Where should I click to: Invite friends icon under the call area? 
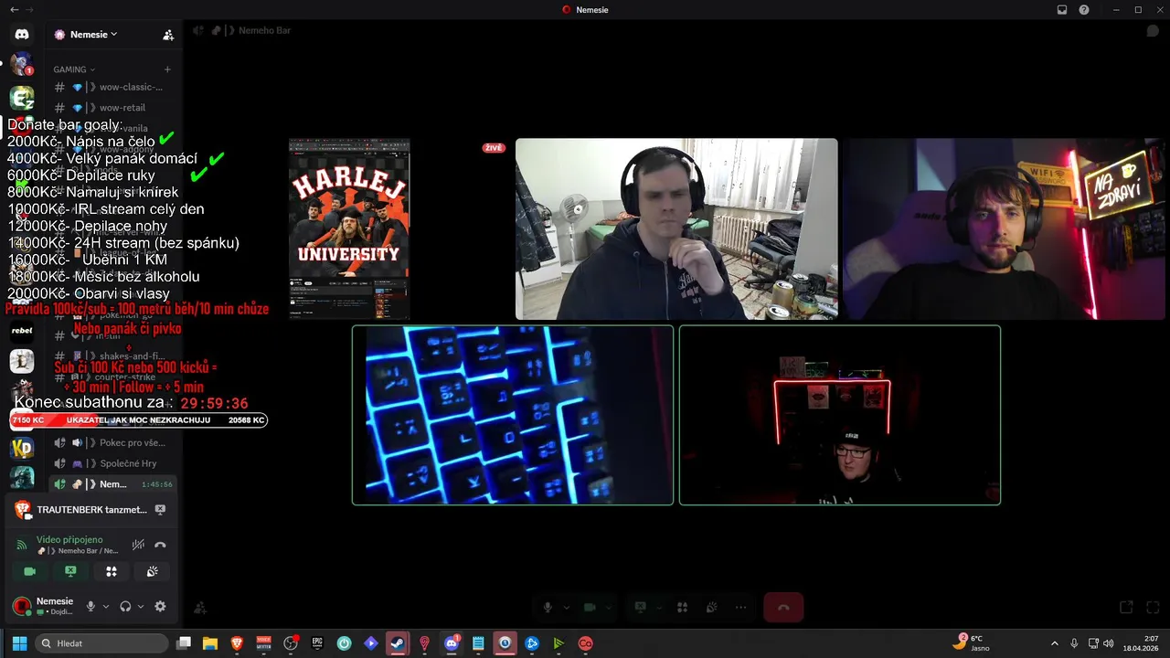(x=200, y=608)
